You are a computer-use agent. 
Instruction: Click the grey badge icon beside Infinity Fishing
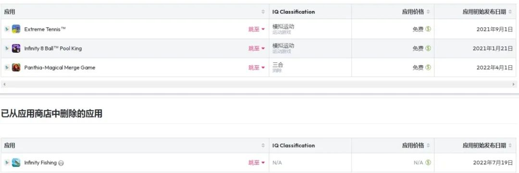pyautogui.click(x=61, y=163)
